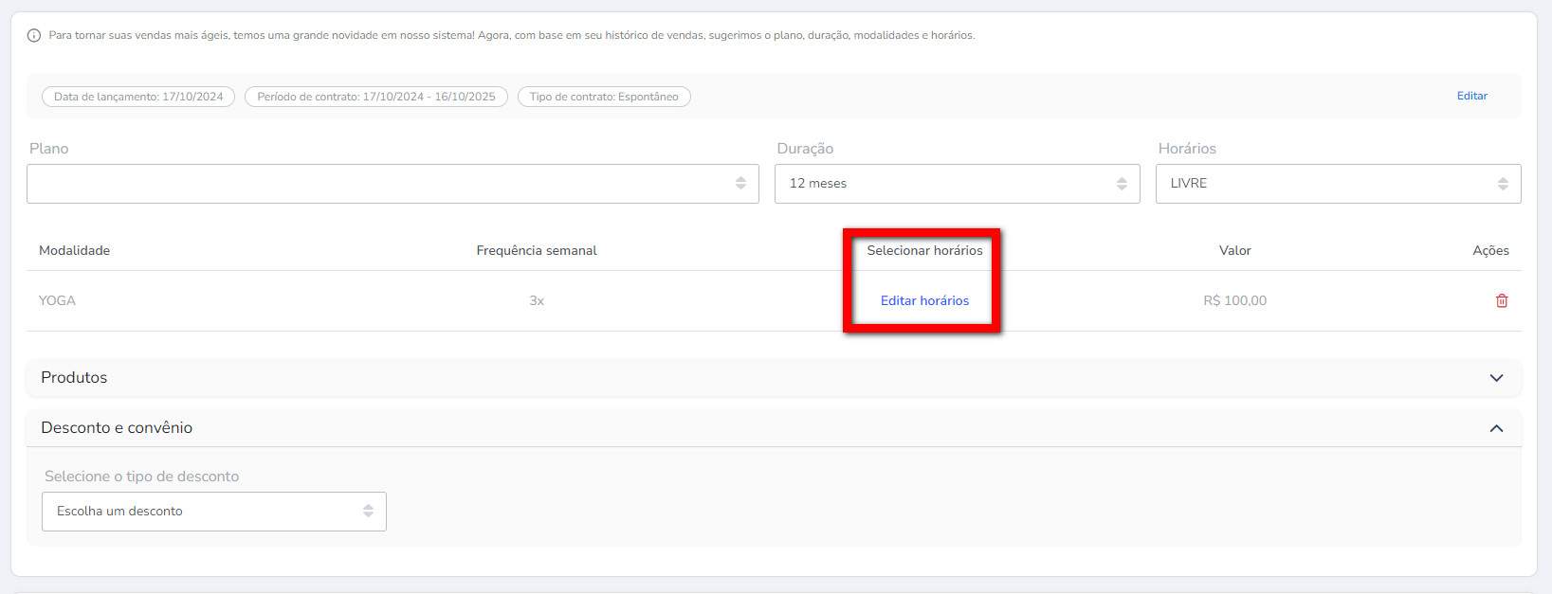
Task: Open the Duração dropdown showing 12 meses
Action: tap(957, 184)
